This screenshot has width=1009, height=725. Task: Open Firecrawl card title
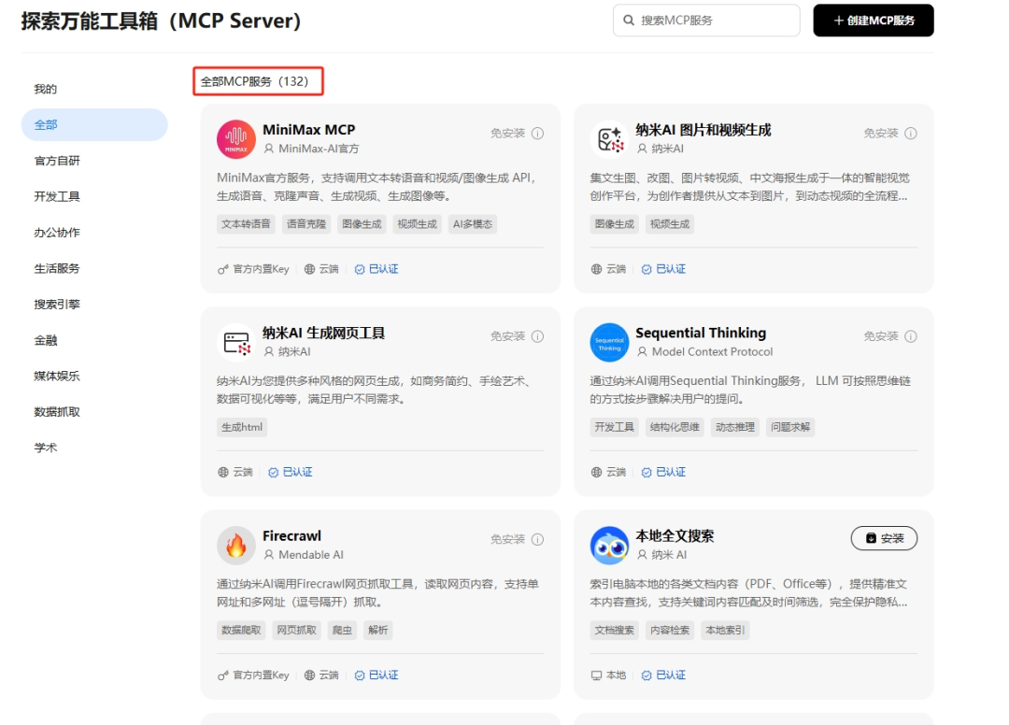click(x=291, y=536)
